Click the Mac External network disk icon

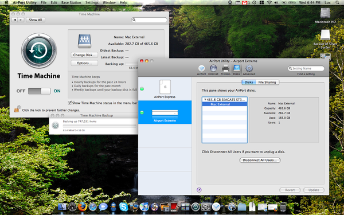tap(84, 41)
